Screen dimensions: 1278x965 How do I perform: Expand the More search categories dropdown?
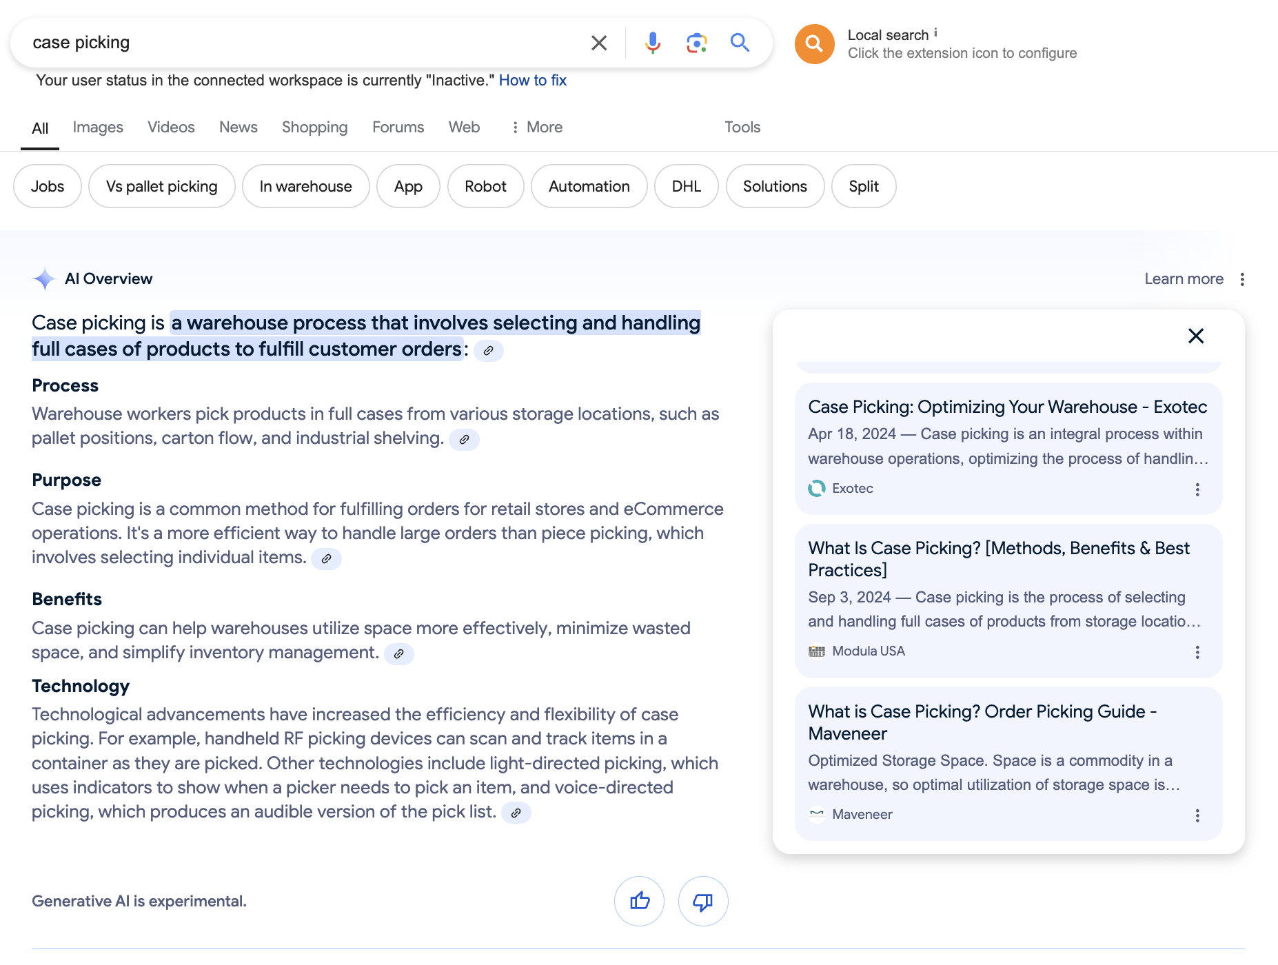click(x=536, y=128)
